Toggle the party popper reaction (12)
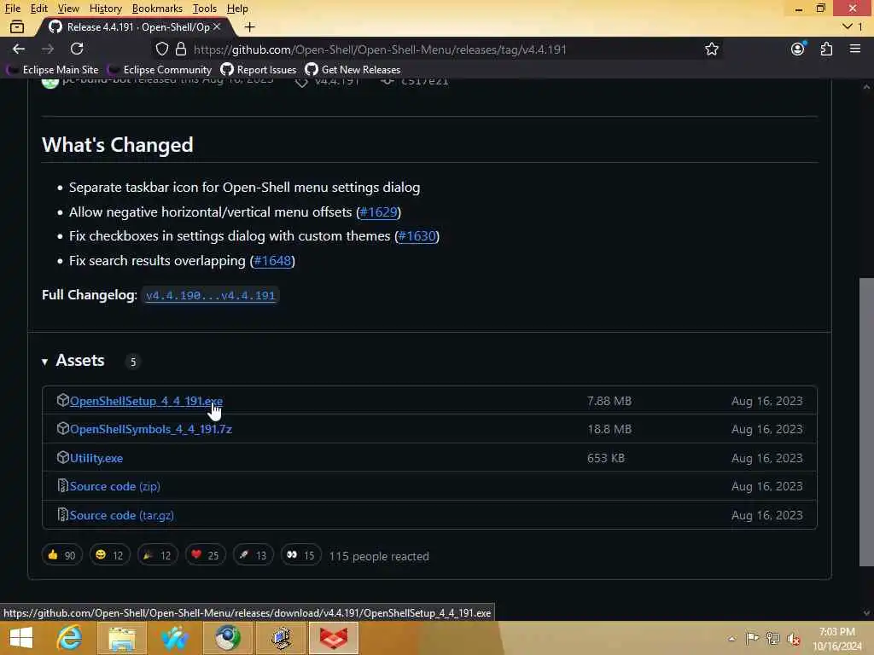The height and width of the screenshot is (655, 874). (158, 555)
